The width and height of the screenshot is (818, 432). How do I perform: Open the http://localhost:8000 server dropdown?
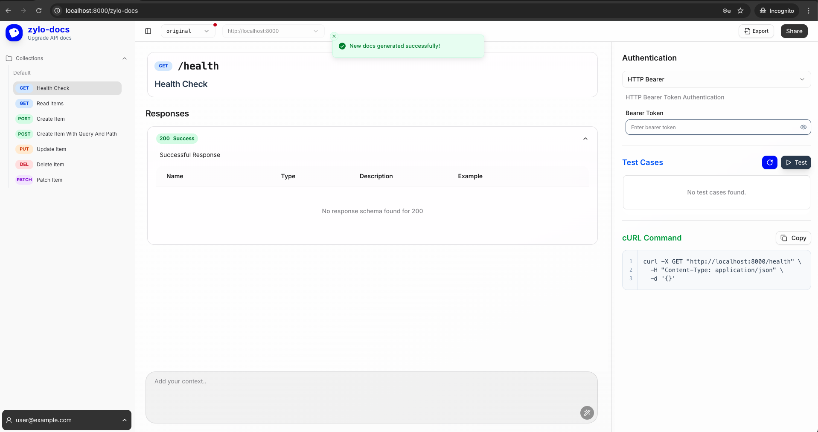coord(273,31)
